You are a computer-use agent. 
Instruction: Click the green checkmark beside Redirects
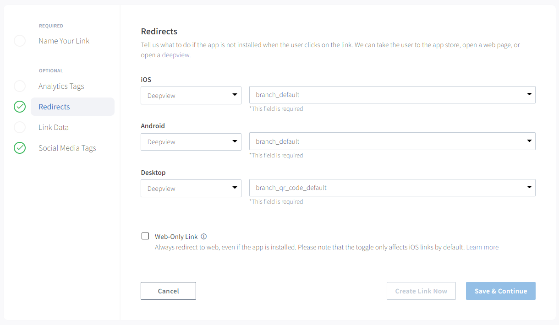20,107
